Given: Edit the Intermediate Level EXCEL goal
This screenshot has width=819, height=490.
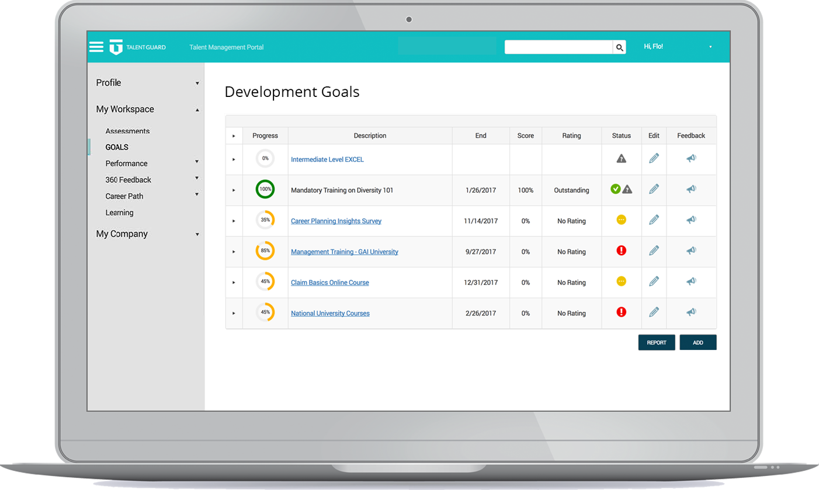Looking at the screenshot, I should 654,158.
